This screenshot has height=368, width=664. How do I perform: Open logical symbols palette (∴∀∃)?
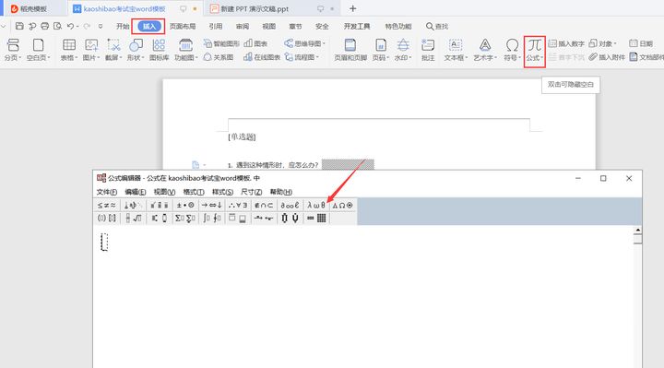[238, 205]
